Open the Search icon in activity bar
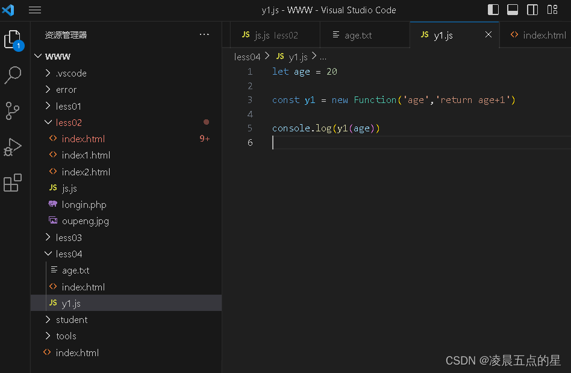The height and width of the screenshot is (373, 571). pos(13,75)
